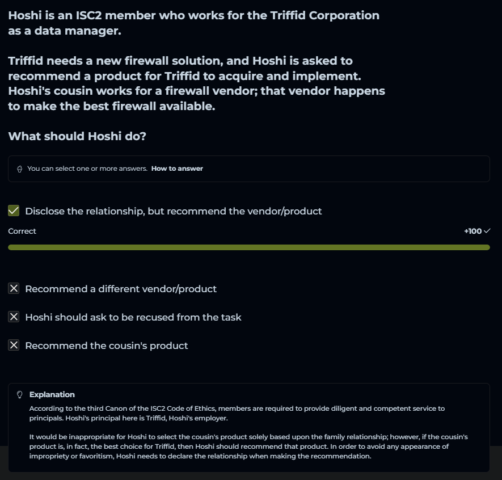Screen dimensions: 502x480
Task: Click the explanation paragraph about the third Canon
Action: pos(237,413)
